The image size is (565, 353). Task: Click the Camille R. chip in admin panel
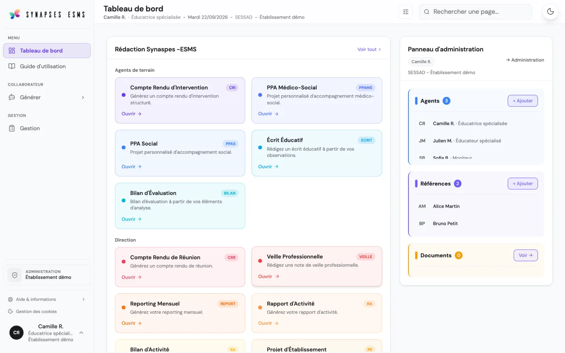coord(421,62)
